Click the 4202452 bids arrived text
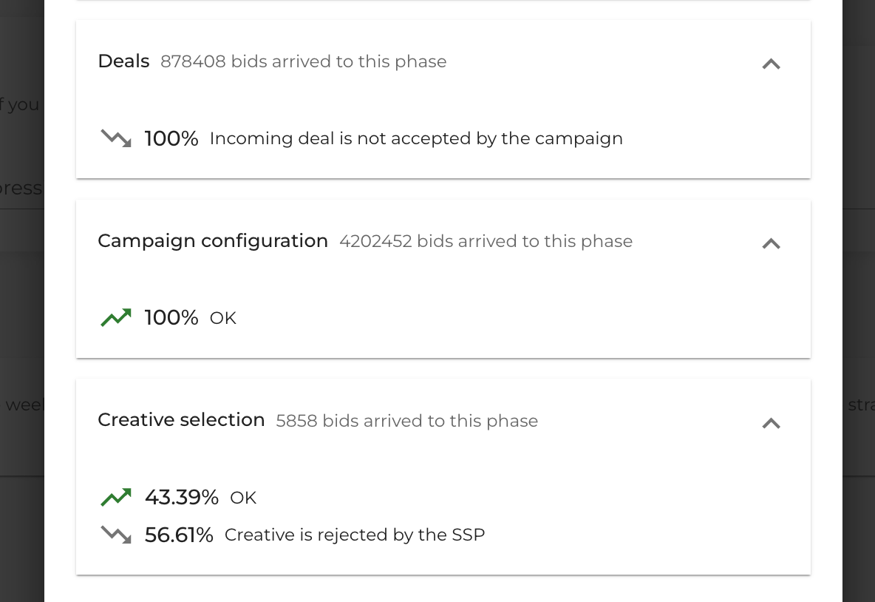The width and height of the screenshot is (875, 602). tap(486, 242)
